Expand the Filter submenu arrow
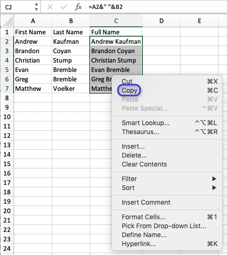 [214, 179]
